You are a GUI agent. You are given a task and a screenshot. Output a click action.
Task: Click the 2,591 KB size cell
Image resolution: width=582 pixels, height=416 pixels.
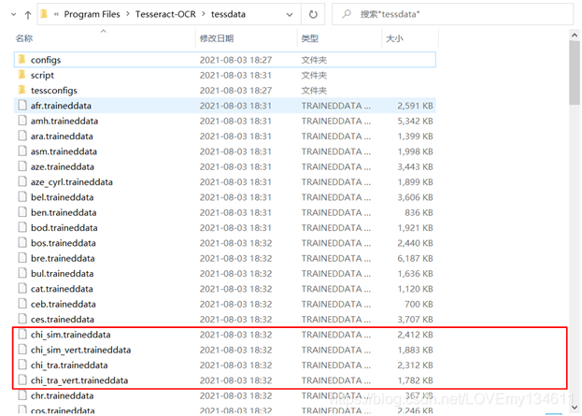pyautogui.click(x=415, y=106)
